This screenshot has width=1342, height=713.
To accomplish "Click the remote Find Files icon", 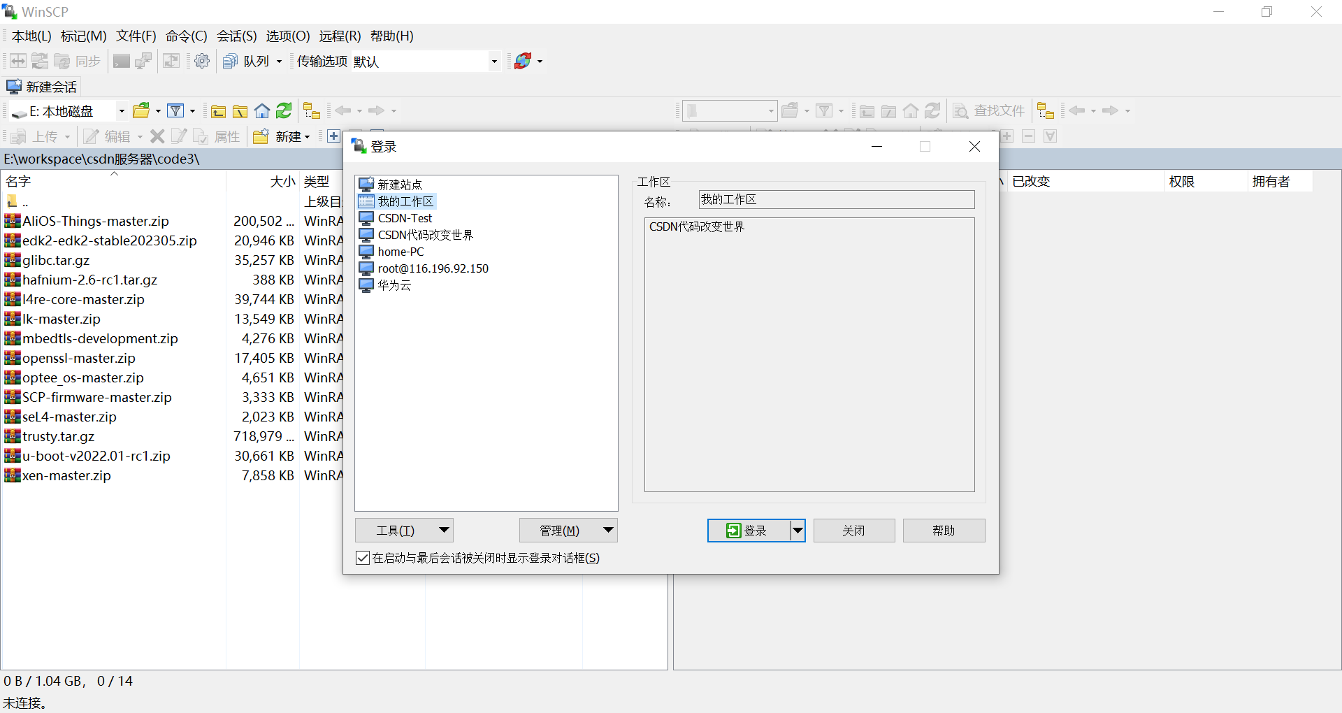I will (x=961, y=111).
